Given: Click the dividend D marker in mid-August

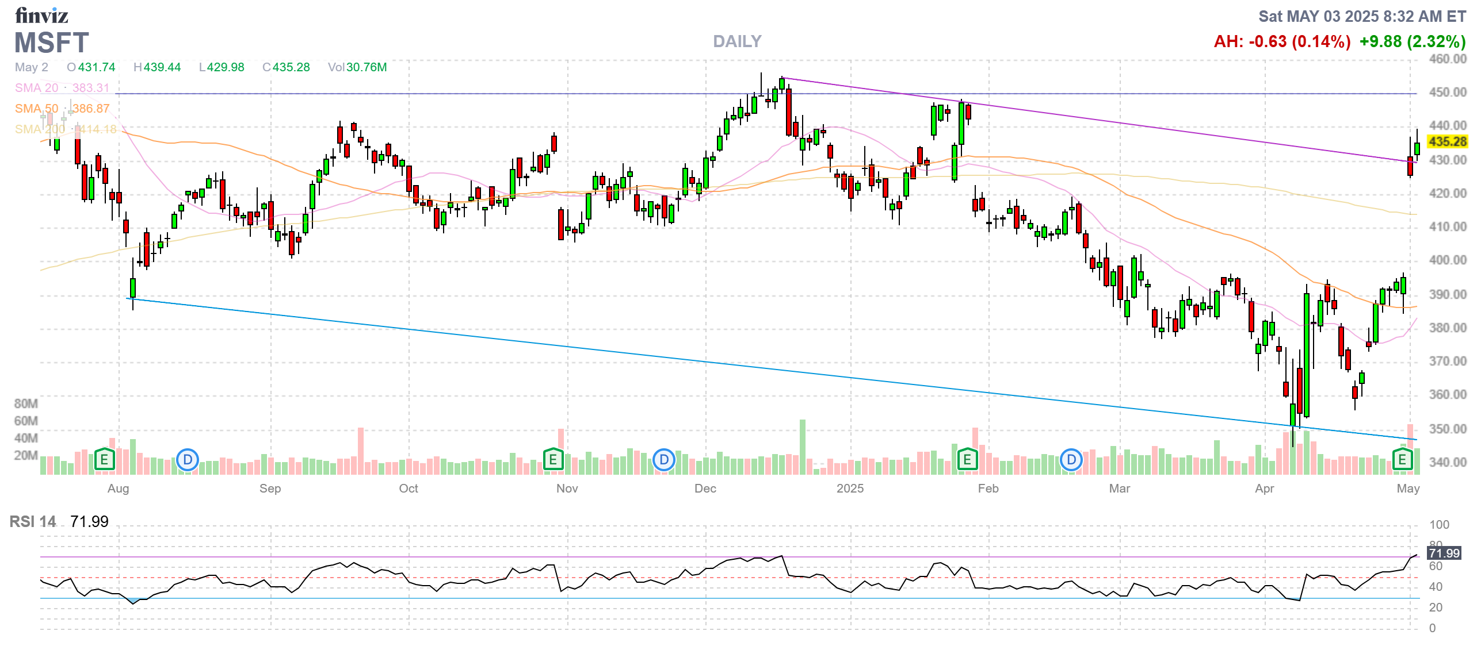Looking at the screenshot, I should coord(188,460).
